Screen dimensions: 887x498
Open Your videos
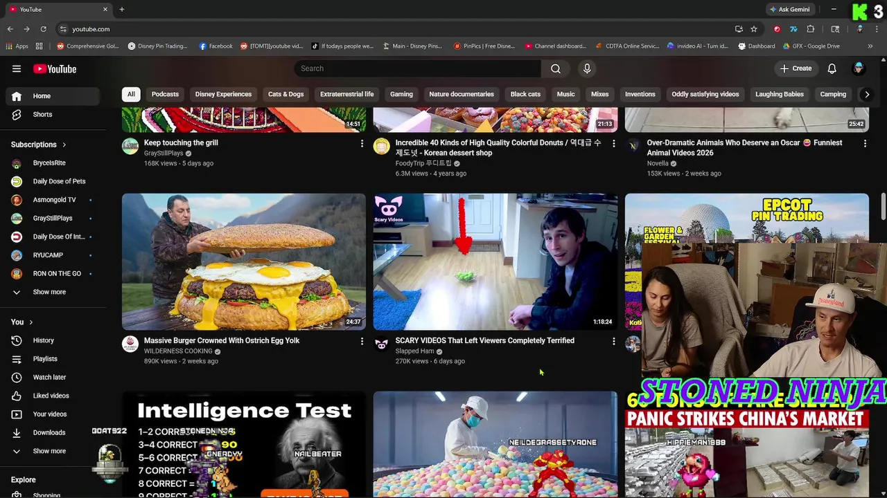pyautogui.click(x=53, y=414)
